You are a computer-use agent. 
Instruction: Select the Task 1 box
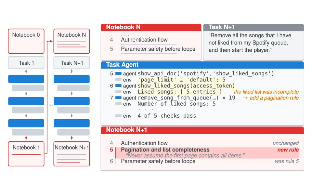(26, 63)
